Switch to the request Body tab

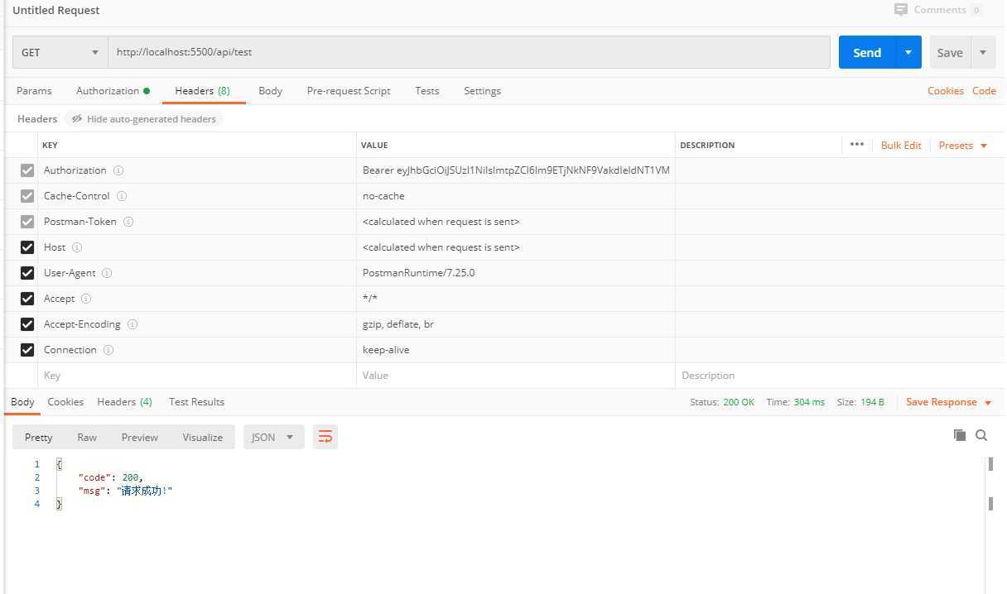(x=270, y=91)
